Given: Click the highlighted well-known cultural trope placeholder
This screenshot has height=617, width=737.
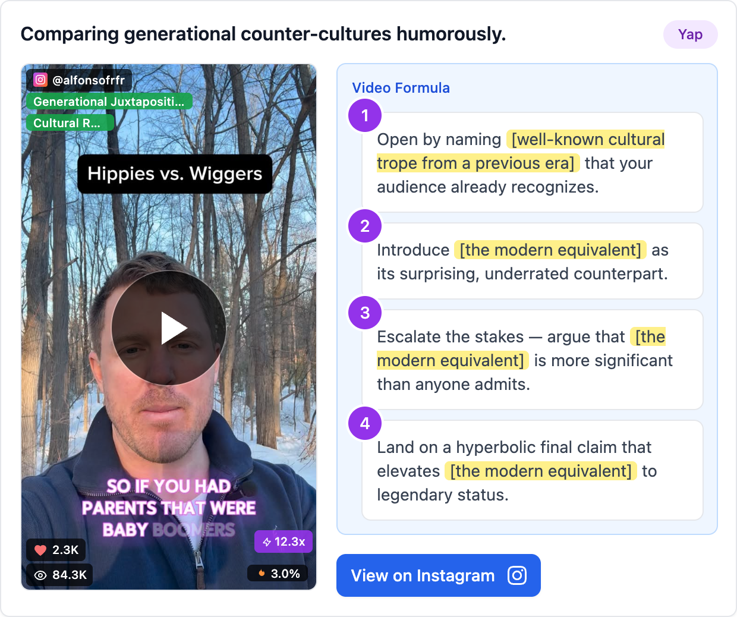Looking at the screenshot, I should [x=521, y=151].
